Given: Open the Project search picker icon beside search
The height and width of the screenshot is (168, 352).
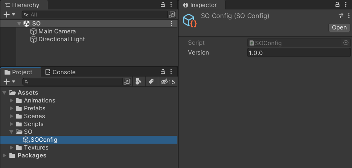Looking at the screenshot, I should coord(127,82).
